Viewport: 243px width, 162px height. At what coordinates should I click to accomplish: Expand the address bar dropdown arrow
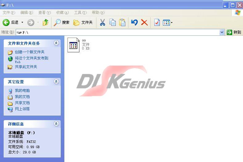[x=222, y=32]
